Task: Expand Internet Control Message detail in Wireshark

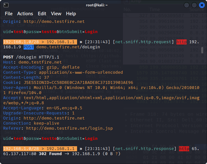Action: 126,131
